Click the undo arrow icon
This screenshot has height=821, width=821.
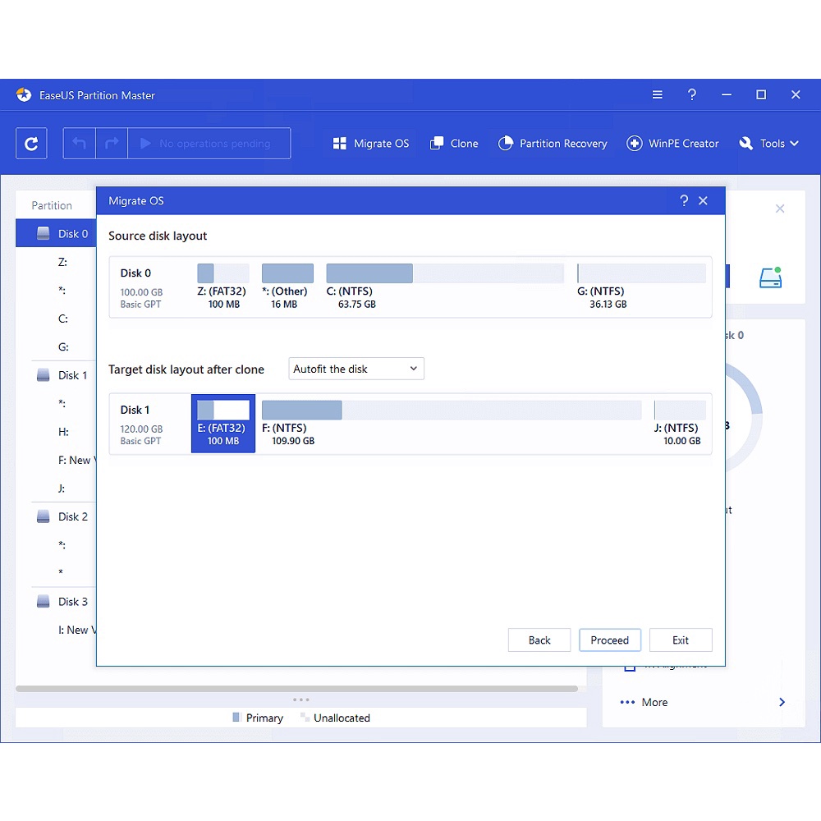click(80, 144)
